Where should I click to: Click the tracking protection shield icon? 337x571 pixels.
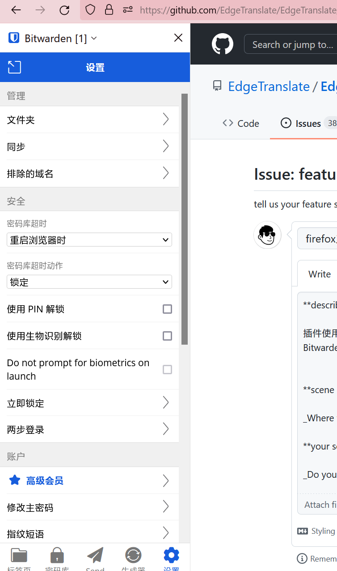point(90,9)
